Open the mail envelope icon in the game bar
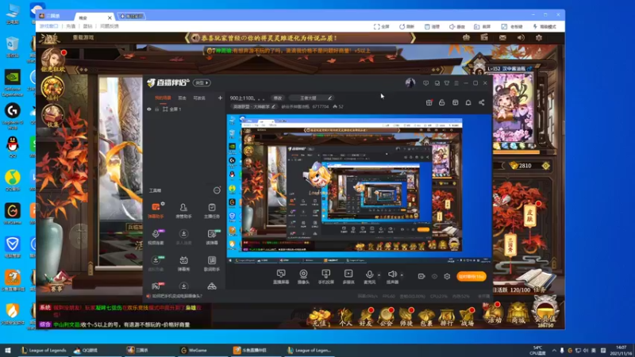This screenshot has height=357, width=635. pyautogui.click(x=502, y=37)
